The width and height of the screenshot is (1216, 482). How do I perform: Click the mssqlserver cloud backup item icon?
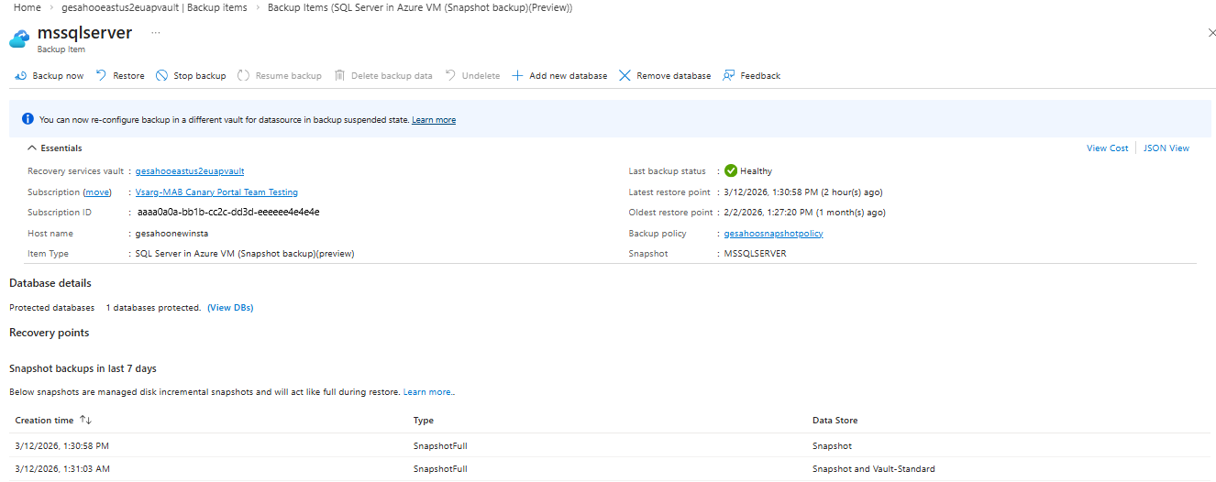[x=20, y=39]
